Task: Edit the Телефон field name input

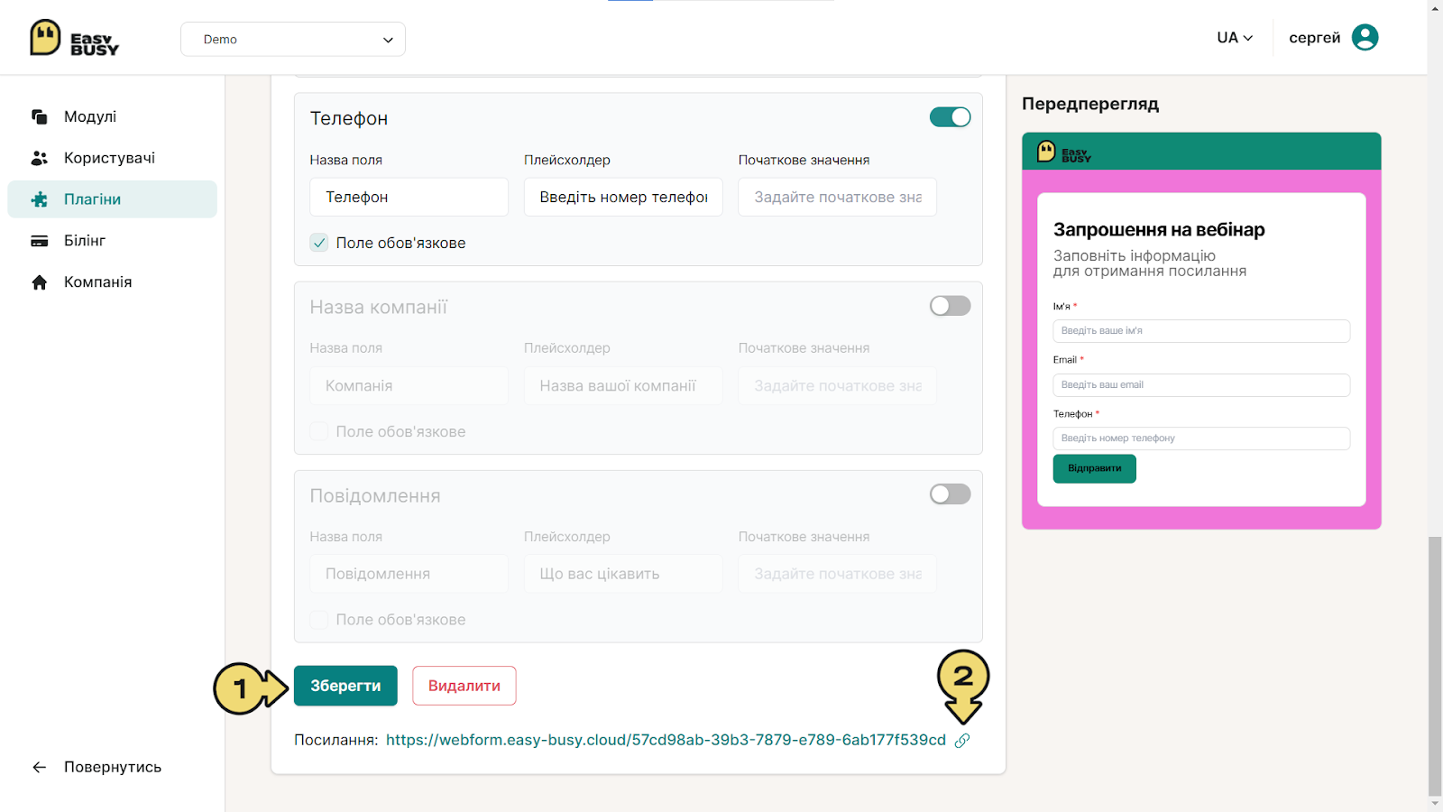Action: pos(409,197)
